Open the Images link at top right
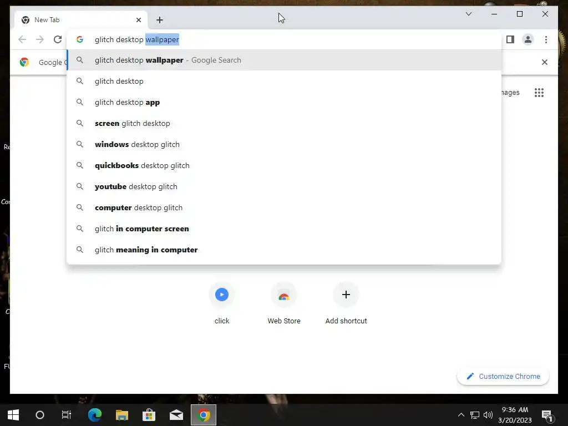 (x=510, y=93)
